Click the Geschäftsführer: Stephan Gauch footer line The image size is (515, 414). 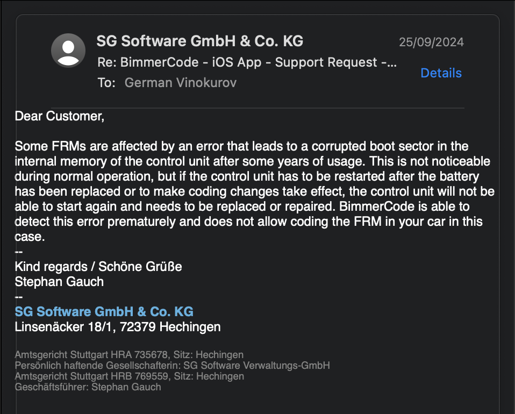click(x=88, y=387)
